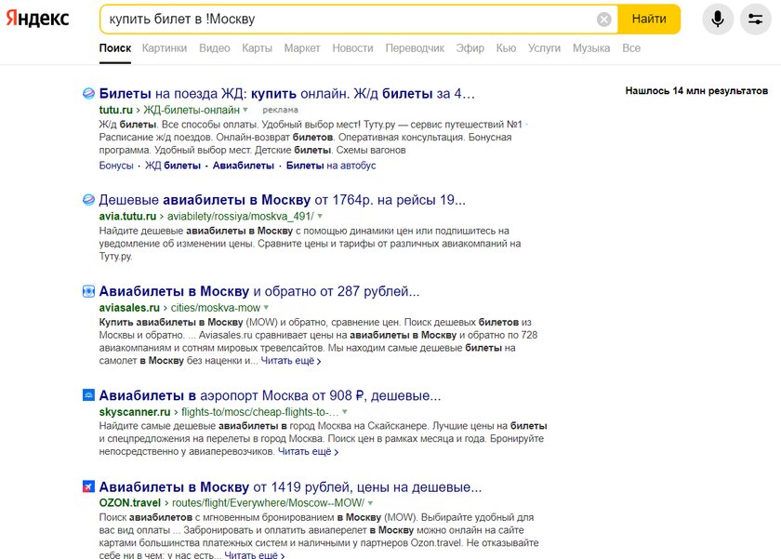Click the skyscanner.ru result favicon
781x559 pixels.
pos(88,395)
